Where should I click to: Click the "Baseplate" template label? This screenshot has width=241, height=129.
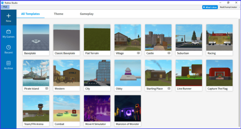[x=30, y=53]
